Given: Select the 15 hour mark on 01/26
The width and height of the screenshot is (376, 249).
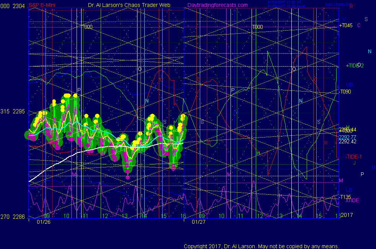Looking at the screenshot, I should coord(163,216).
